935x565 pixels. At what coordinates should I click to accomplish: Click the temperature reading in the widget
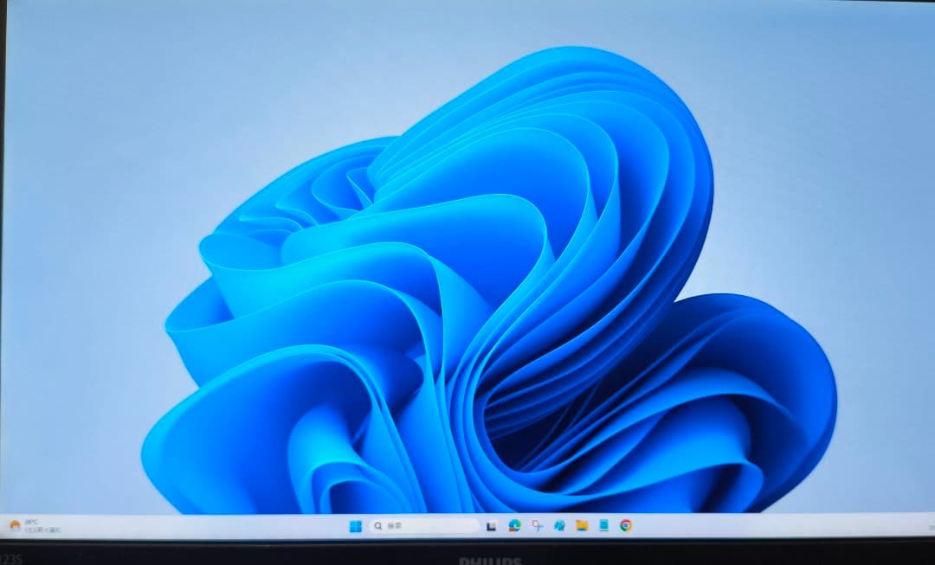[32, 522]
